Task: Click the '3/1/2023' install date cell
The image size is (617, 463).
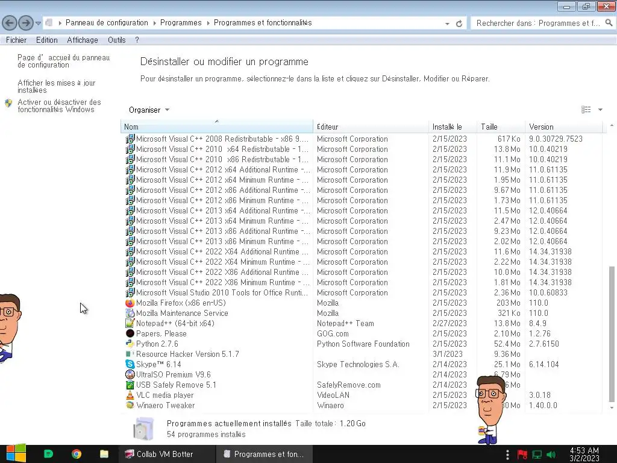Action: [448, 354]
